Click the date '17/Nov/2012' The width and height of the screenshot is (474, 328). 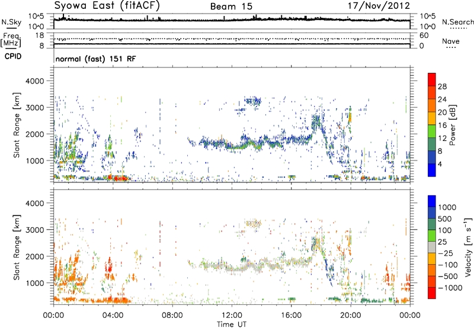[379, 6]
